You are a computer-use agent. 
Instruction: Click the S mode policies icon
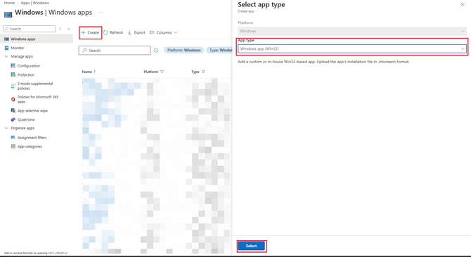tap(13, 86)
